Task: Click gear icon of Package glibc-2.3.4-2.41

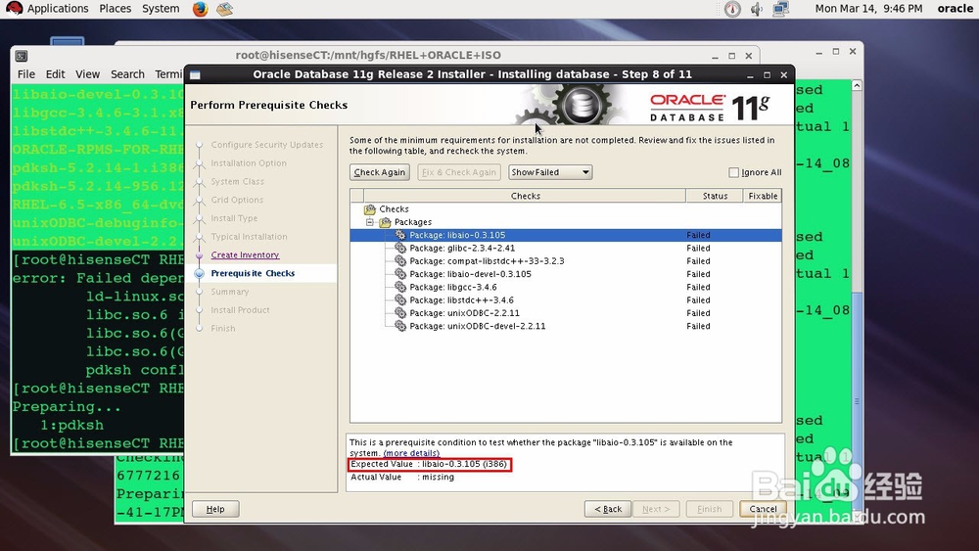Action: [x=400, y=249]
